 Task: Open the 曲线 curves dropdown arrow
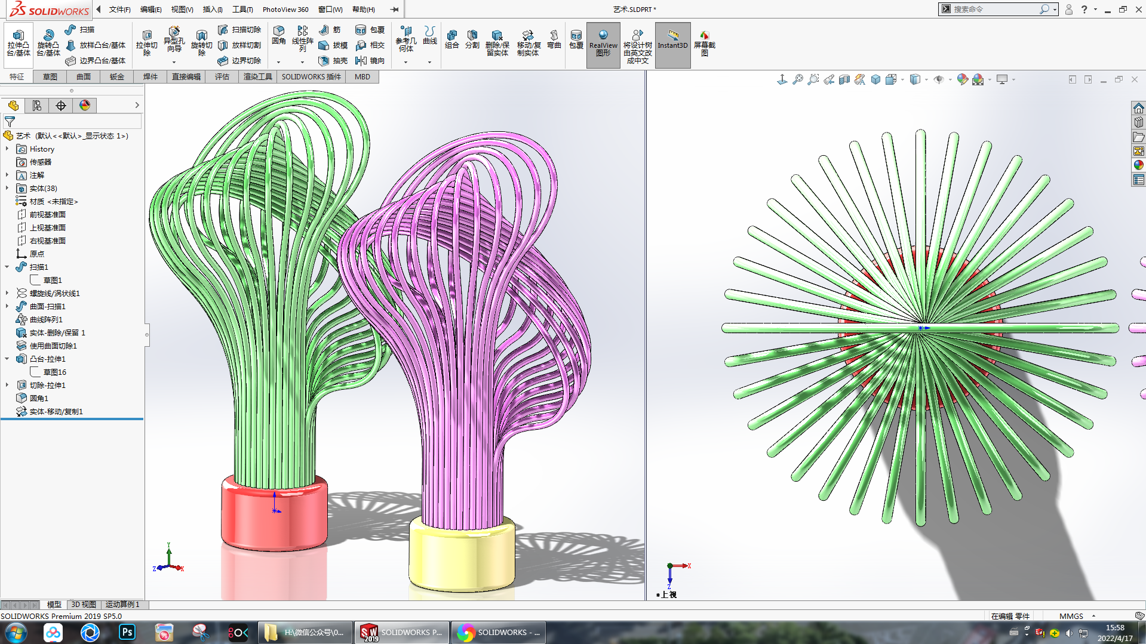point(429,62)
